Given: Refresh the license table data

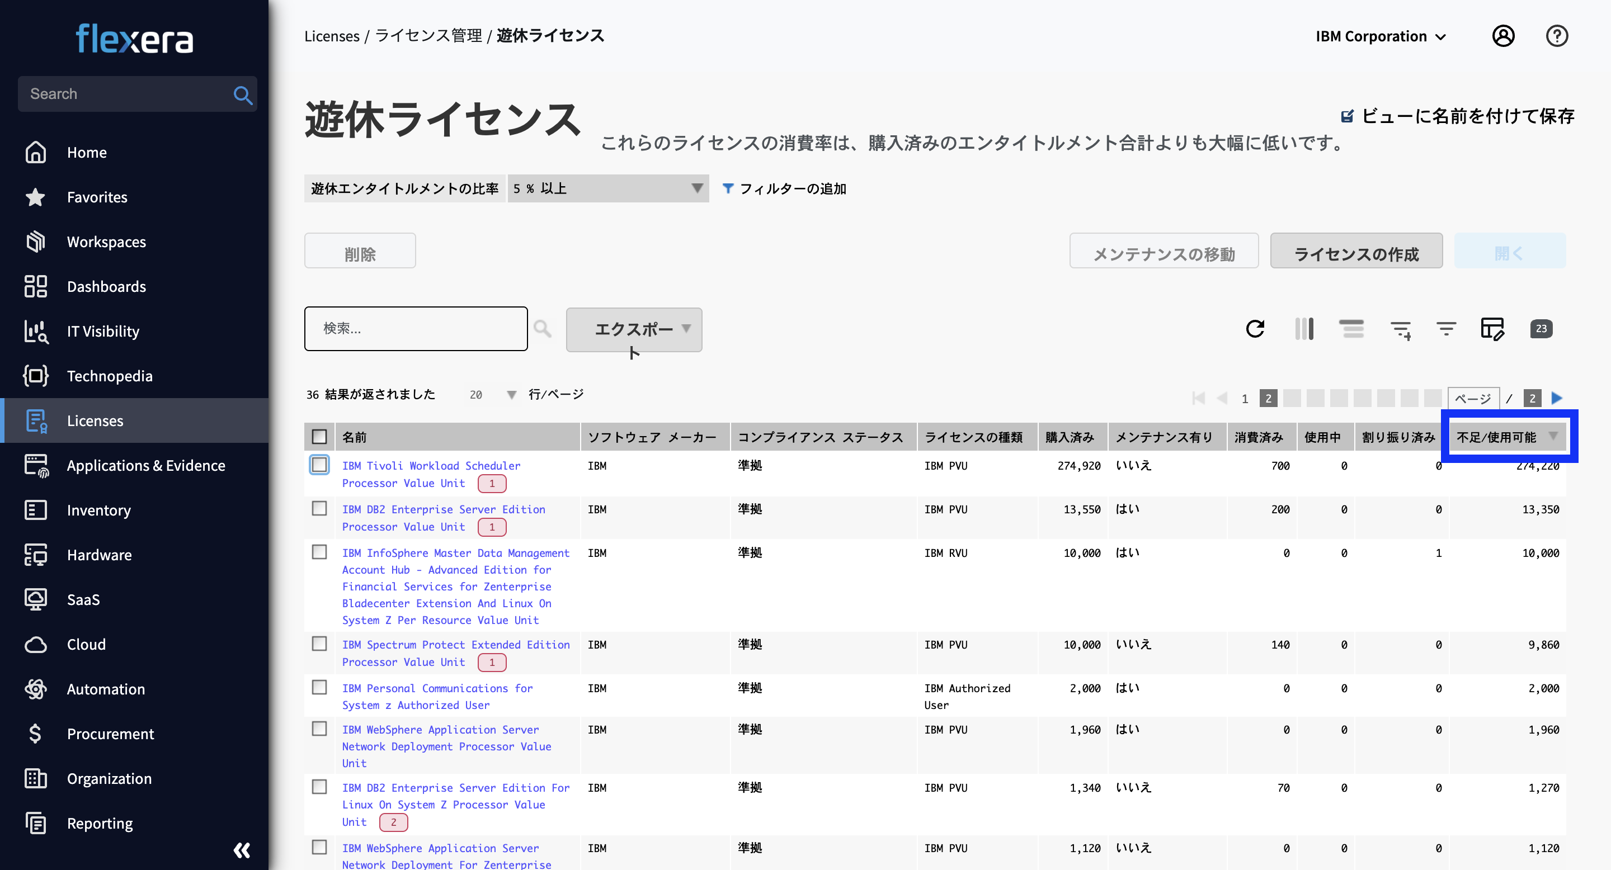Looking at the screenshot, I should click(x=1255, y=329).
